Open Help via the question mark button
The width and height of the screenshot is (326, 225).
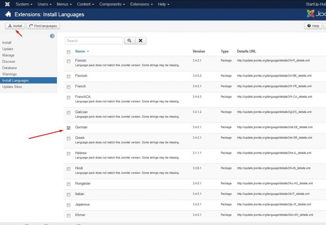tap(313, 26)
